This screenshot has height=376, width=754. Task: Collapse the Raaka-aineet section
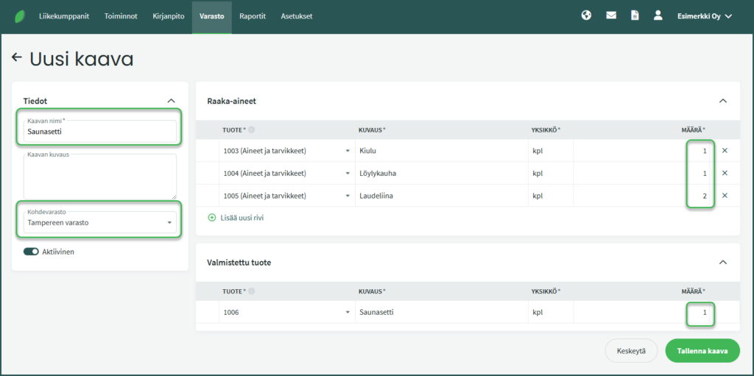coord(722,101)
